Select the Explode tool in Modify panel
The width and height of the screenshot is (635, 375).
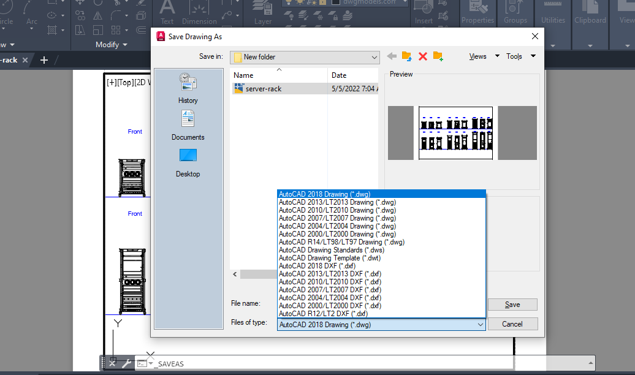tap(141, 15)
